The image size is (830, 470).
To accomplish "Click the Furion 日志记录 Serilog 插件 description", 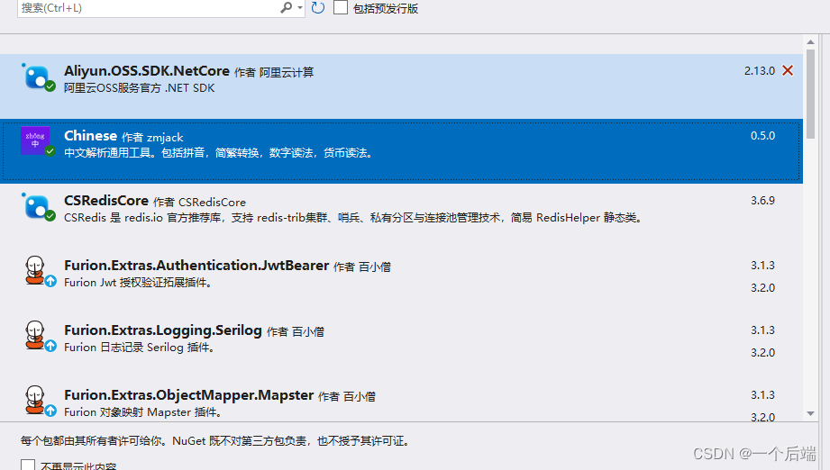I will coord(140,348).
